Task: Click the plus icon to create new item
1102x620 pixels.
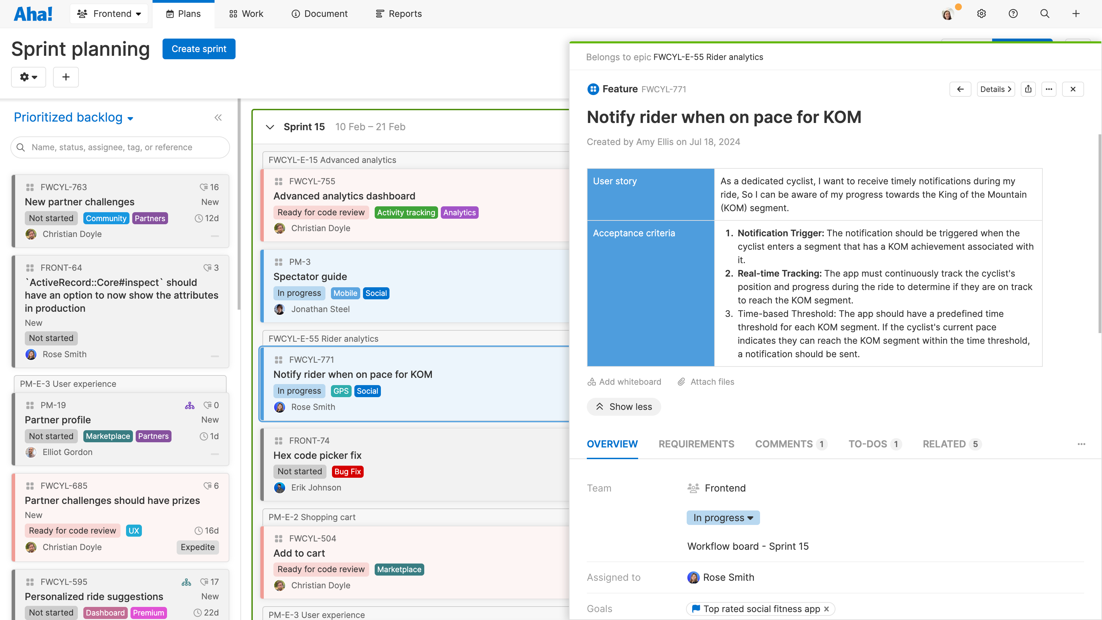Action: 1076,13
